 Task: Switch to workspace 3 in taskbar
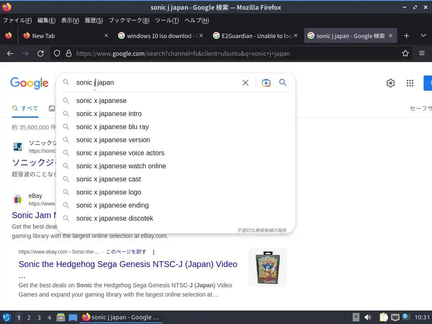39,318
